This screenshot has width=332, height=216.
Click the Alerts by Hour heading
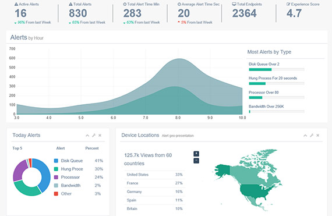point(27,38)
